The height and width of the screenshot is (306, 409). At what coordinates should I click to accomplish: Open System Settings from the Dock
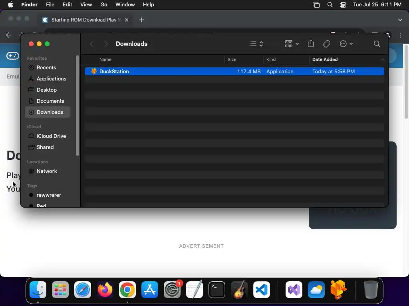(172, 290)
